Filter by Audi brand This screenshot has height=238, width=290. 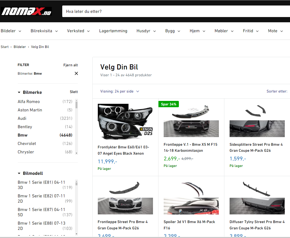point(45,118)
